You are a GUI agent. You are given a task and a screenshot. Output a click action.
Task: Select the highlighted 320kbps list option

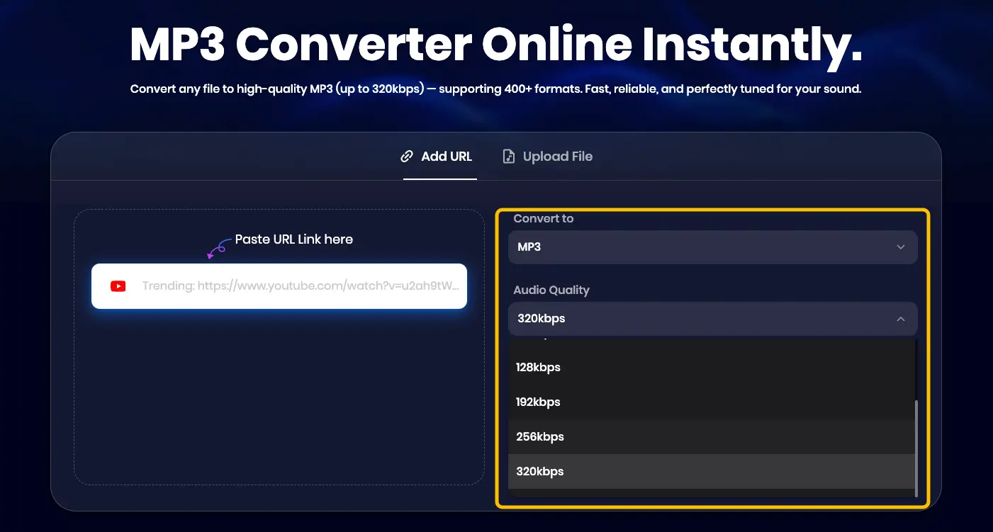(x=540, y=471)
